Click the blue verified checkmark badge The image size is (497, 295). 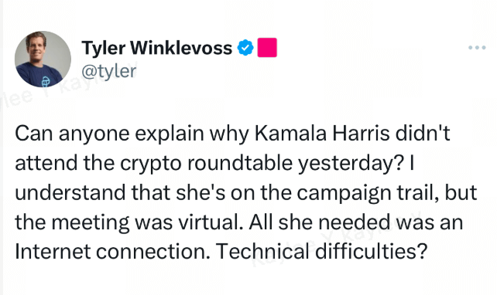click(x=245, y=48)
